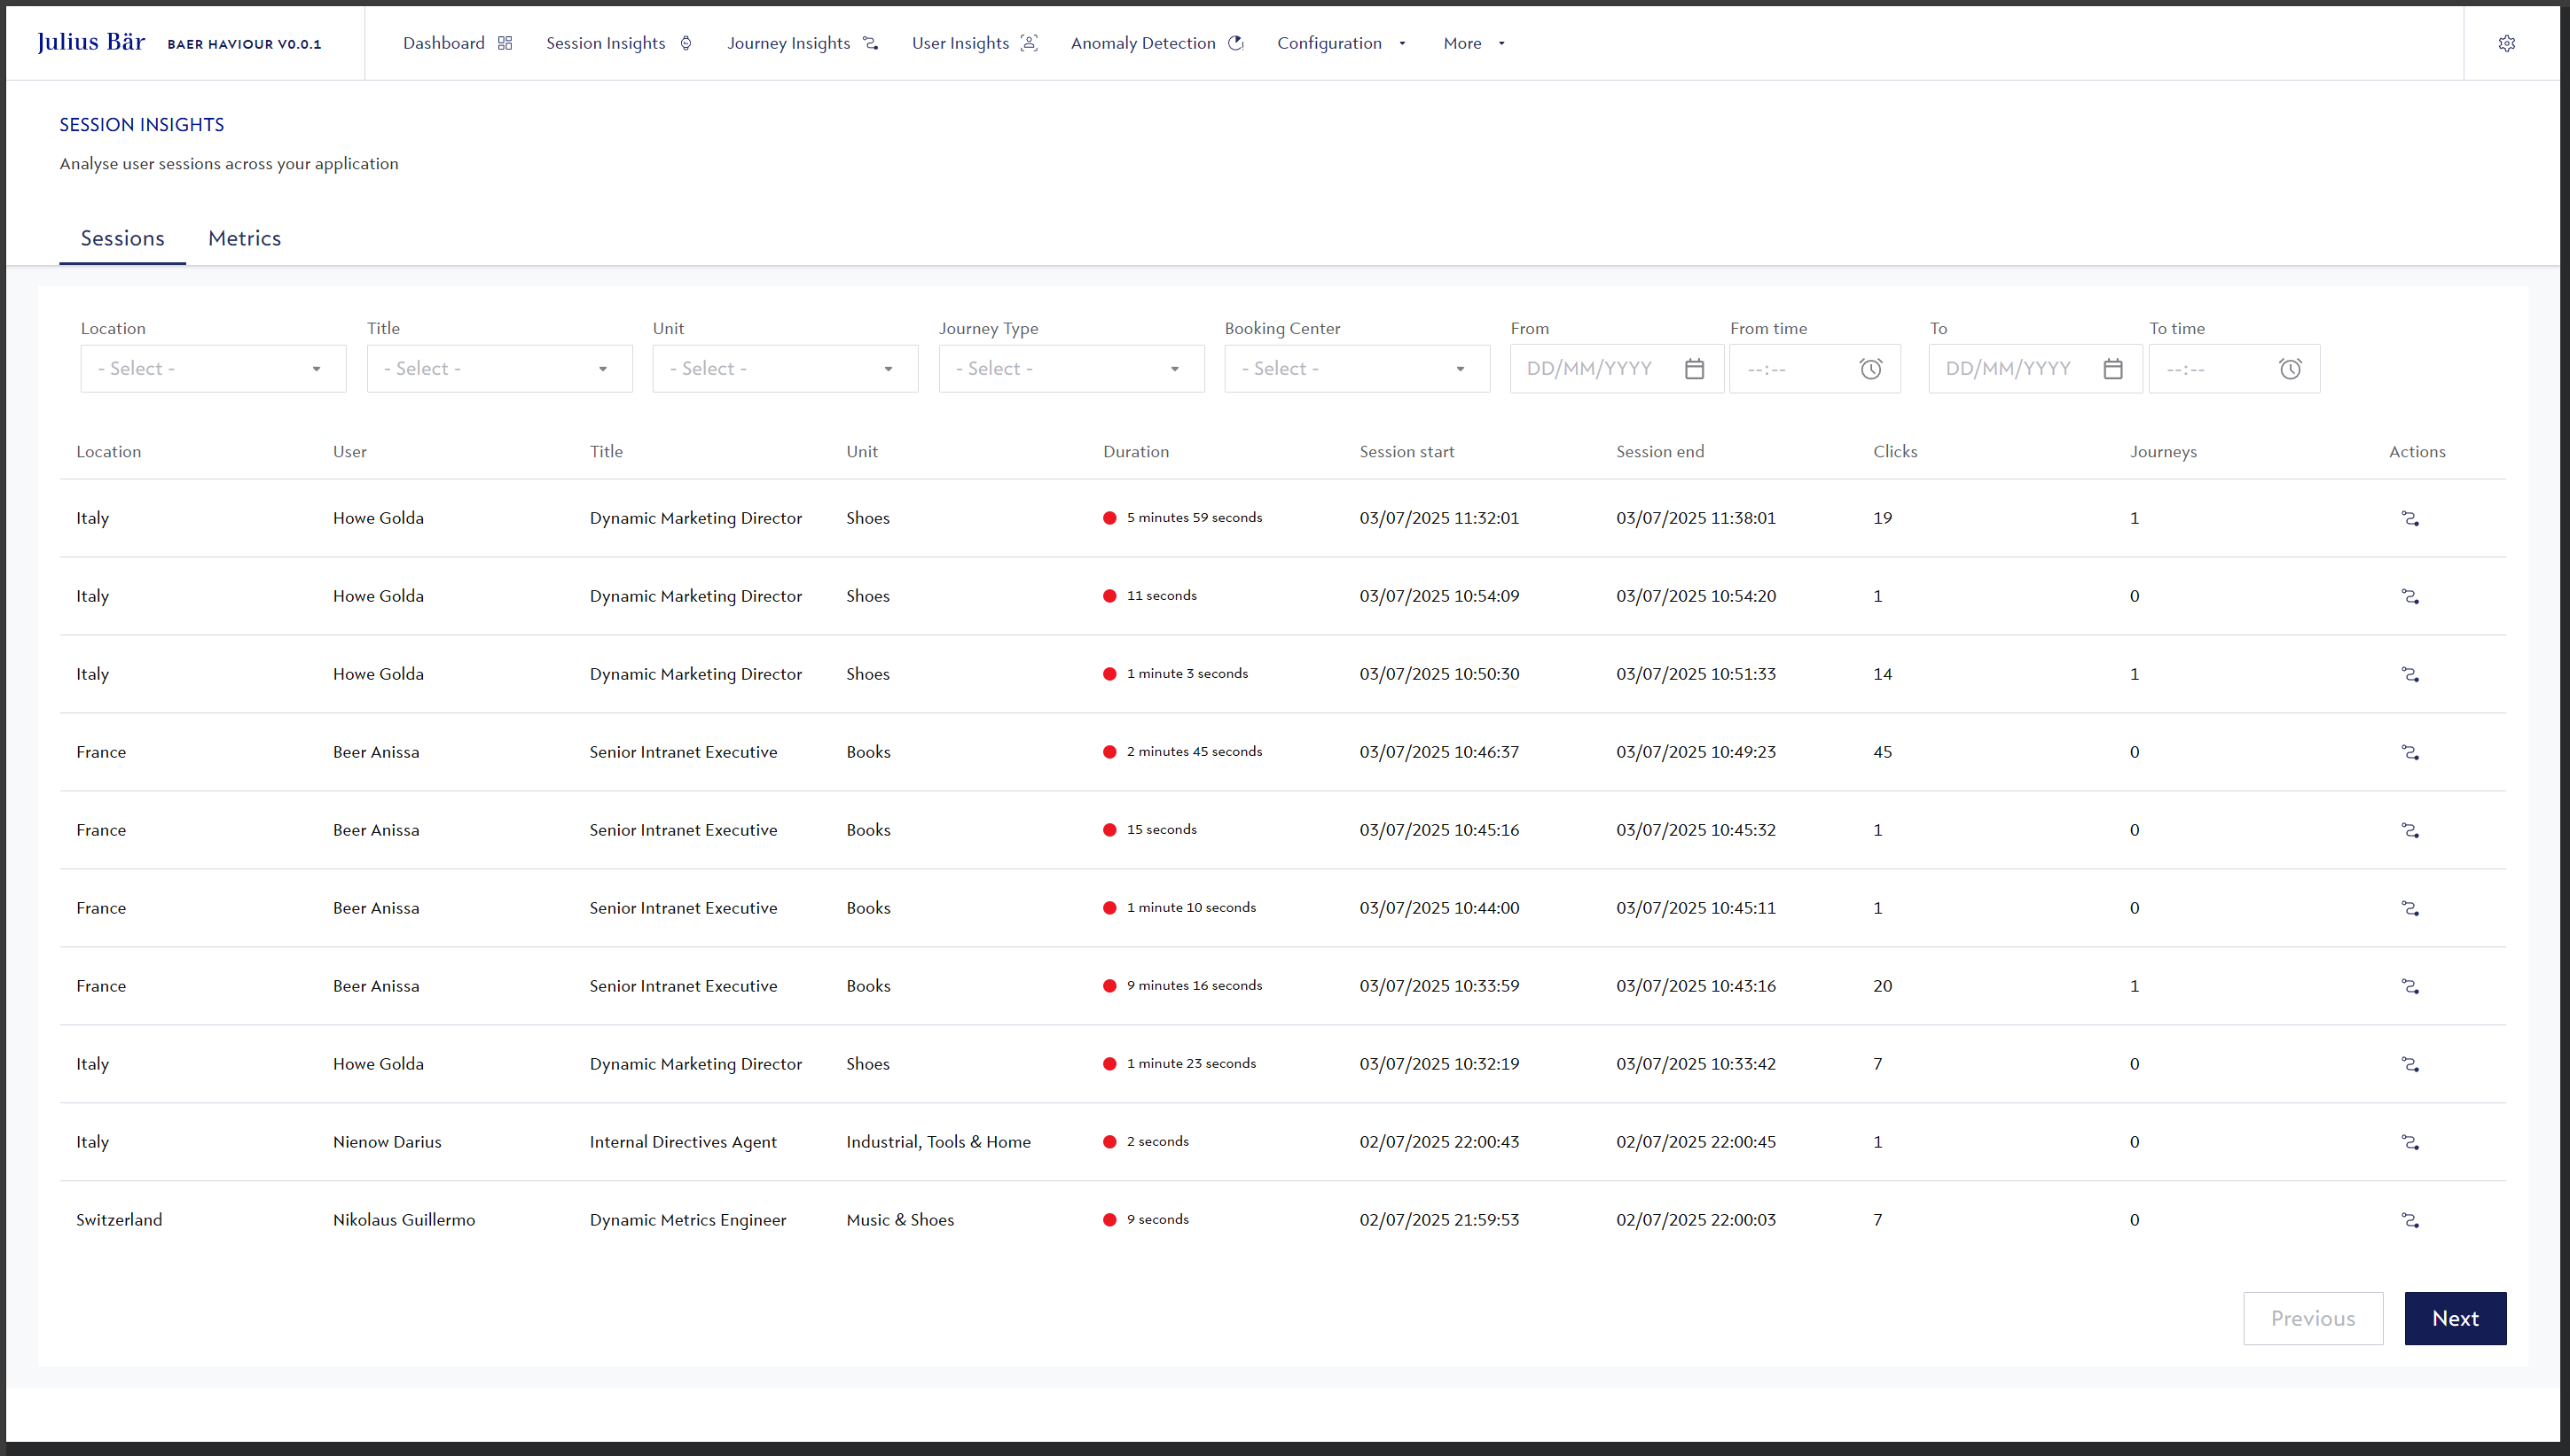Expand the Title filter dropdown
The width and height of the screenshot is (2570, 1456).
(x=499, y=369)
